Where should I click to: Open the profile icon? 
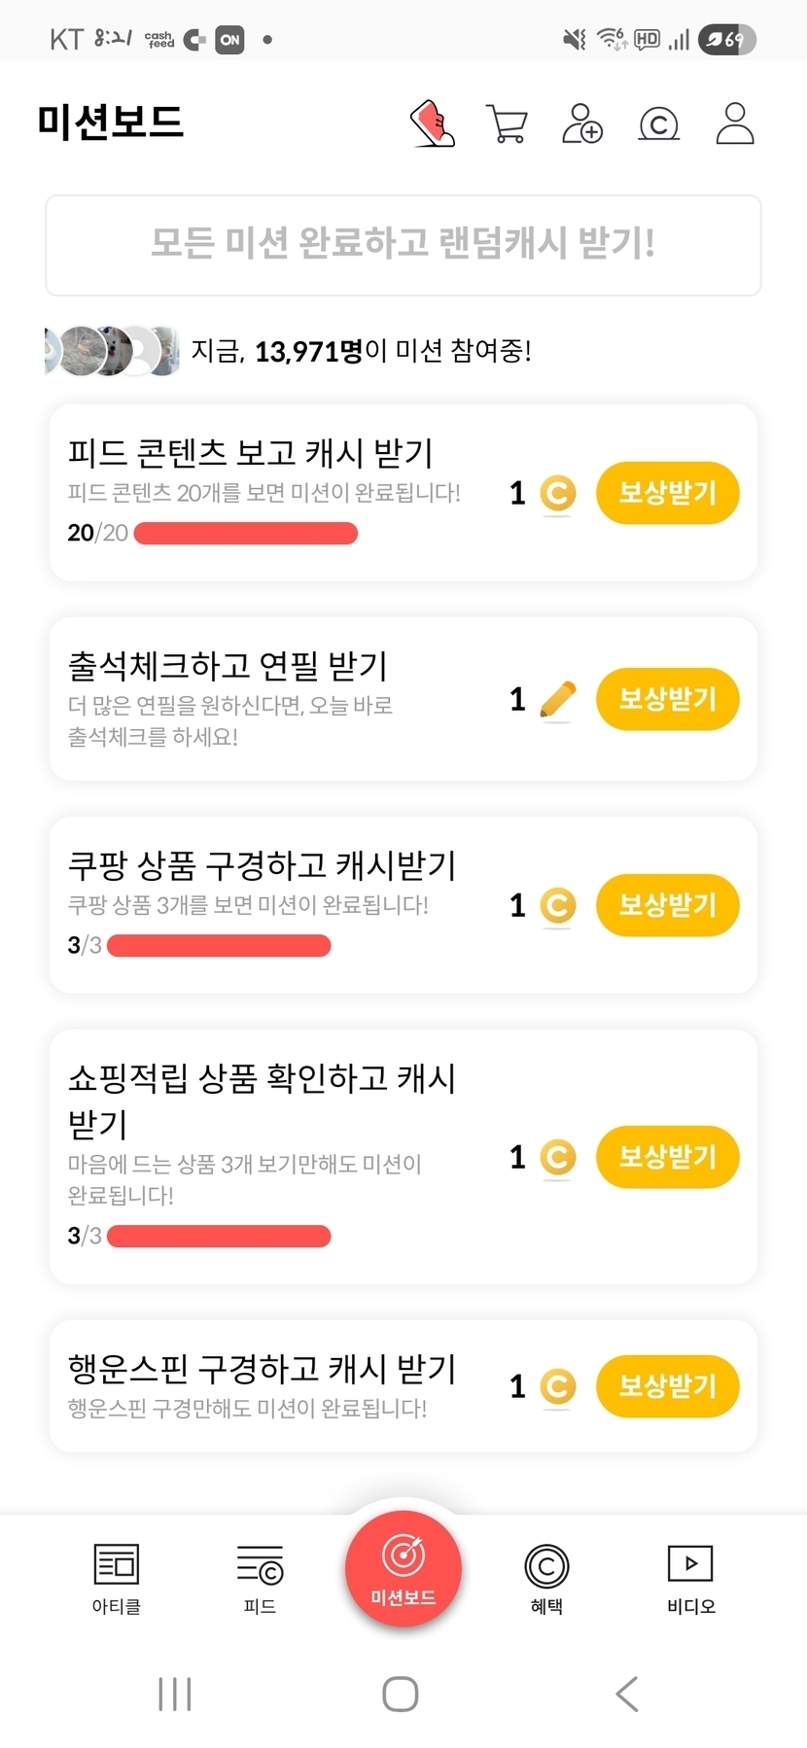point(734,123)
